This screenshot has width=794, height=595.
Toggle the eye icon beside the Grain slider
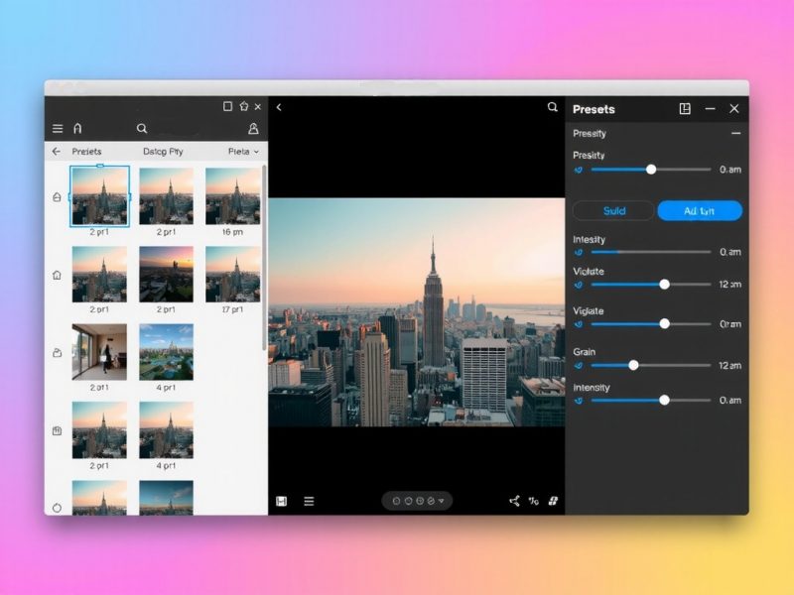579,365
